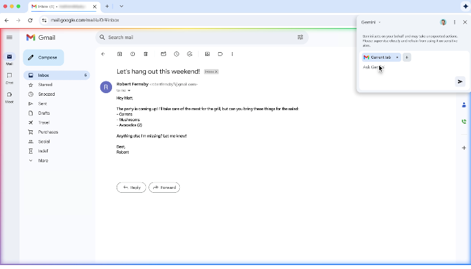The width and height of the screenshot is (471, 269).
Task: Expand More labels in sidebar
Action: 43,160
